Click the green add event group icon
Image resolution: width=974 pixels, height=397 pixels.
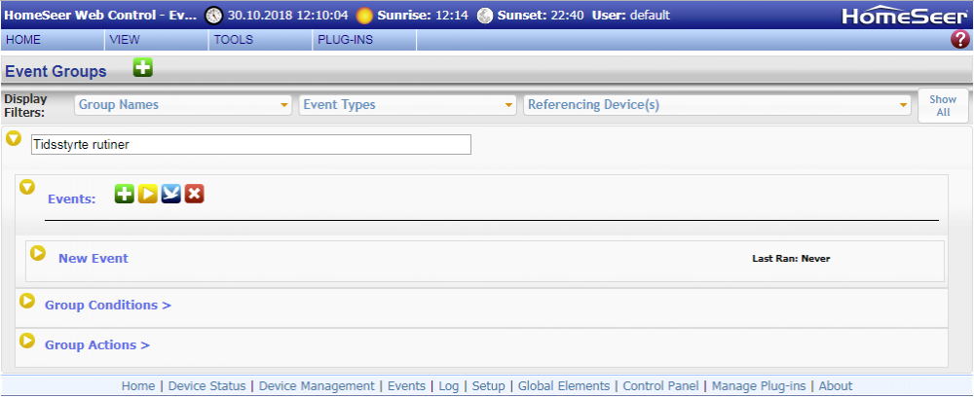click(143, 68)
